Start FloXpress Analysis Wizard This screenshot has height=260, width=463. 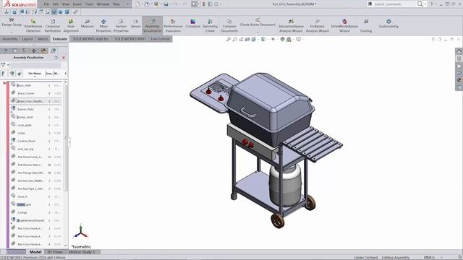tap(317, 26)
